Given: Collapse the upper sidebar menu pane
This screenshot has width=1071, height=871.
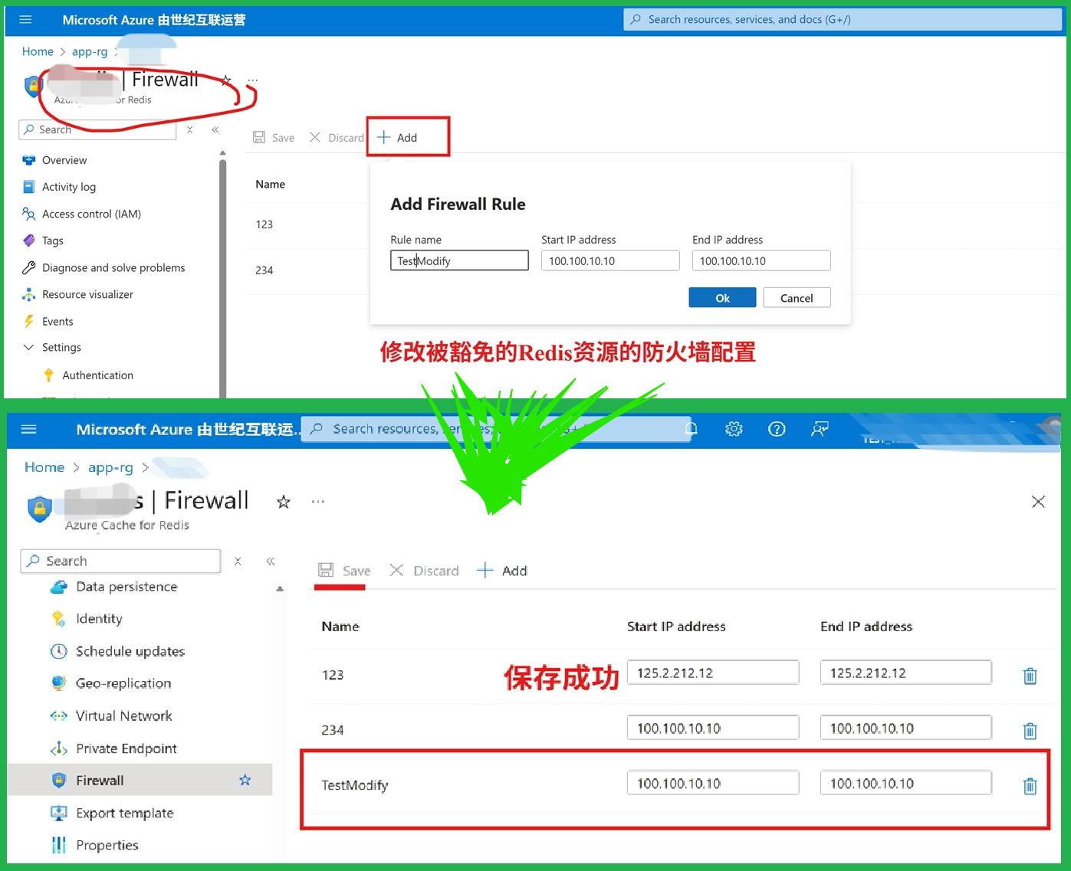Looking at the screenshot, I should pos(215,130).
